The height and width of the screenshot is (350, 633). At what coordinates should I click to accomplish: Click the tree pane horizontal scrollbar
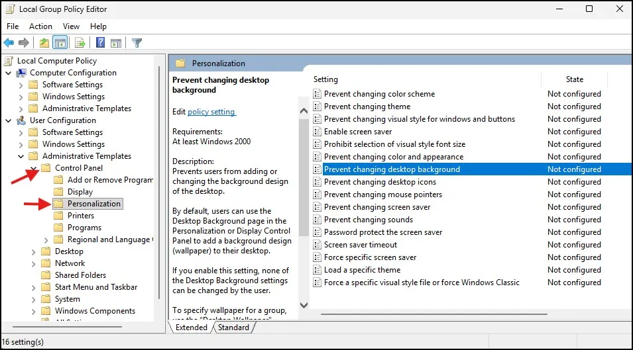tap(68, 327)
